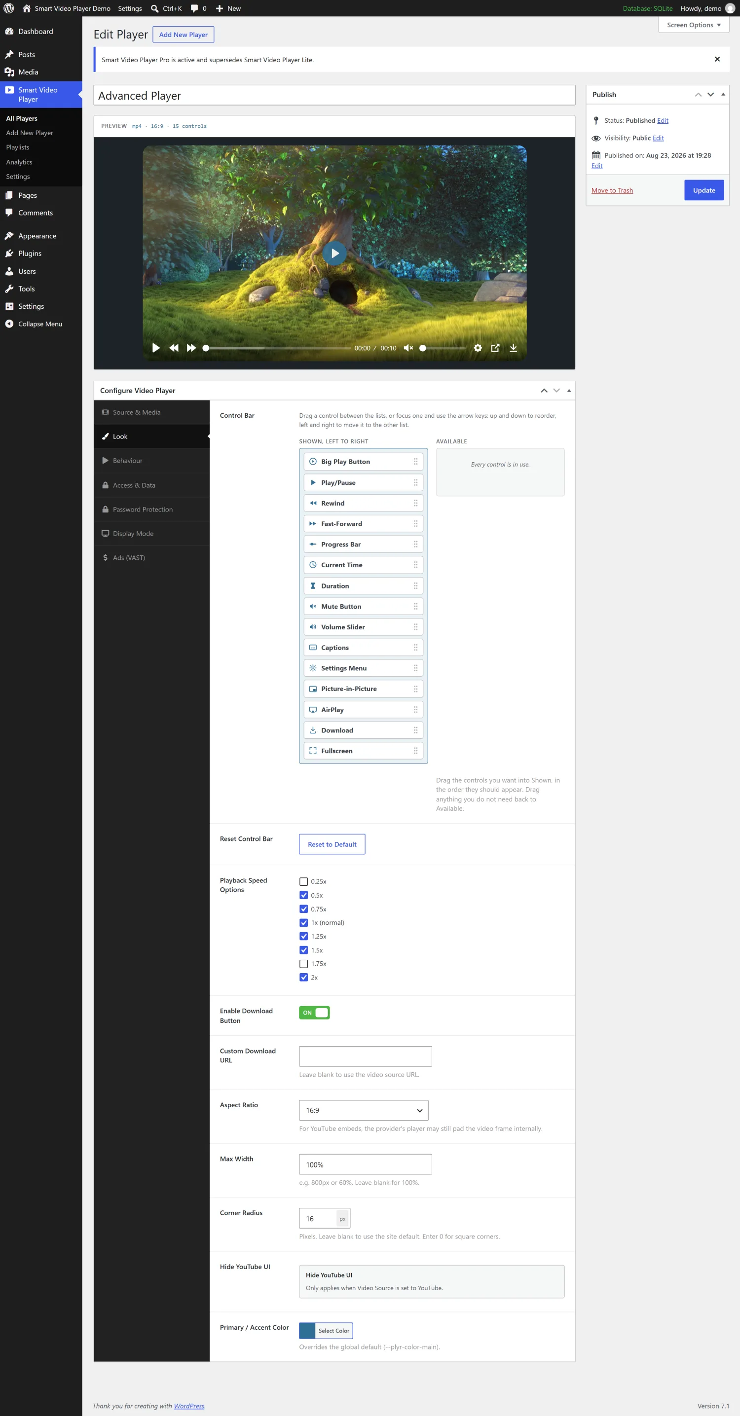Dismiss the Smart Video Player Pro notice
This screenshot has width=740, height=1416.
pos(717,59)
